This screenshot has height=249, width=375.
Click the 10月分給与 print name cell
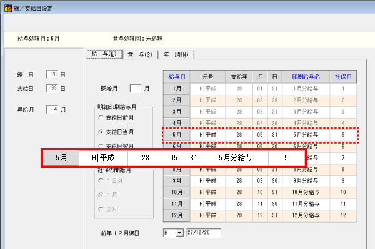[306, 192]
